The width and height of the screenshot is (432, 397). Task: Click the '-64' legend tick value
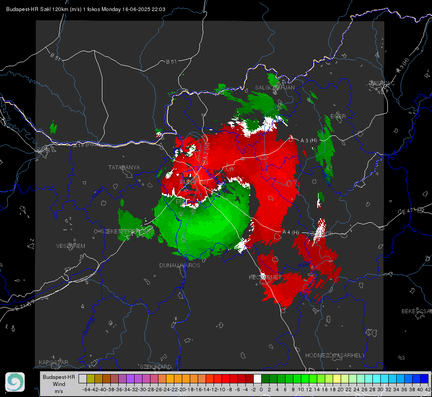(x=86, y=390)
